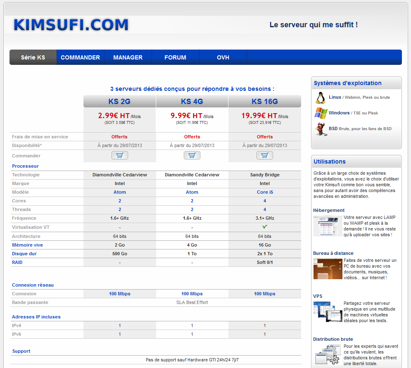Screen dimensions: 411x368
Task: Click the Atom model link under KS 2G
Action: coord(120,192)
